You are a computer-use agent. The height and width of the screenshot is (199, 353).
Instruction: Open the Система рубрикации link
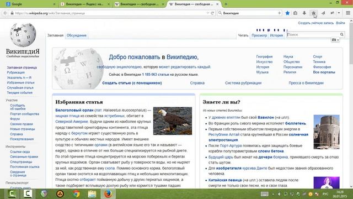(x=243, y=83)
